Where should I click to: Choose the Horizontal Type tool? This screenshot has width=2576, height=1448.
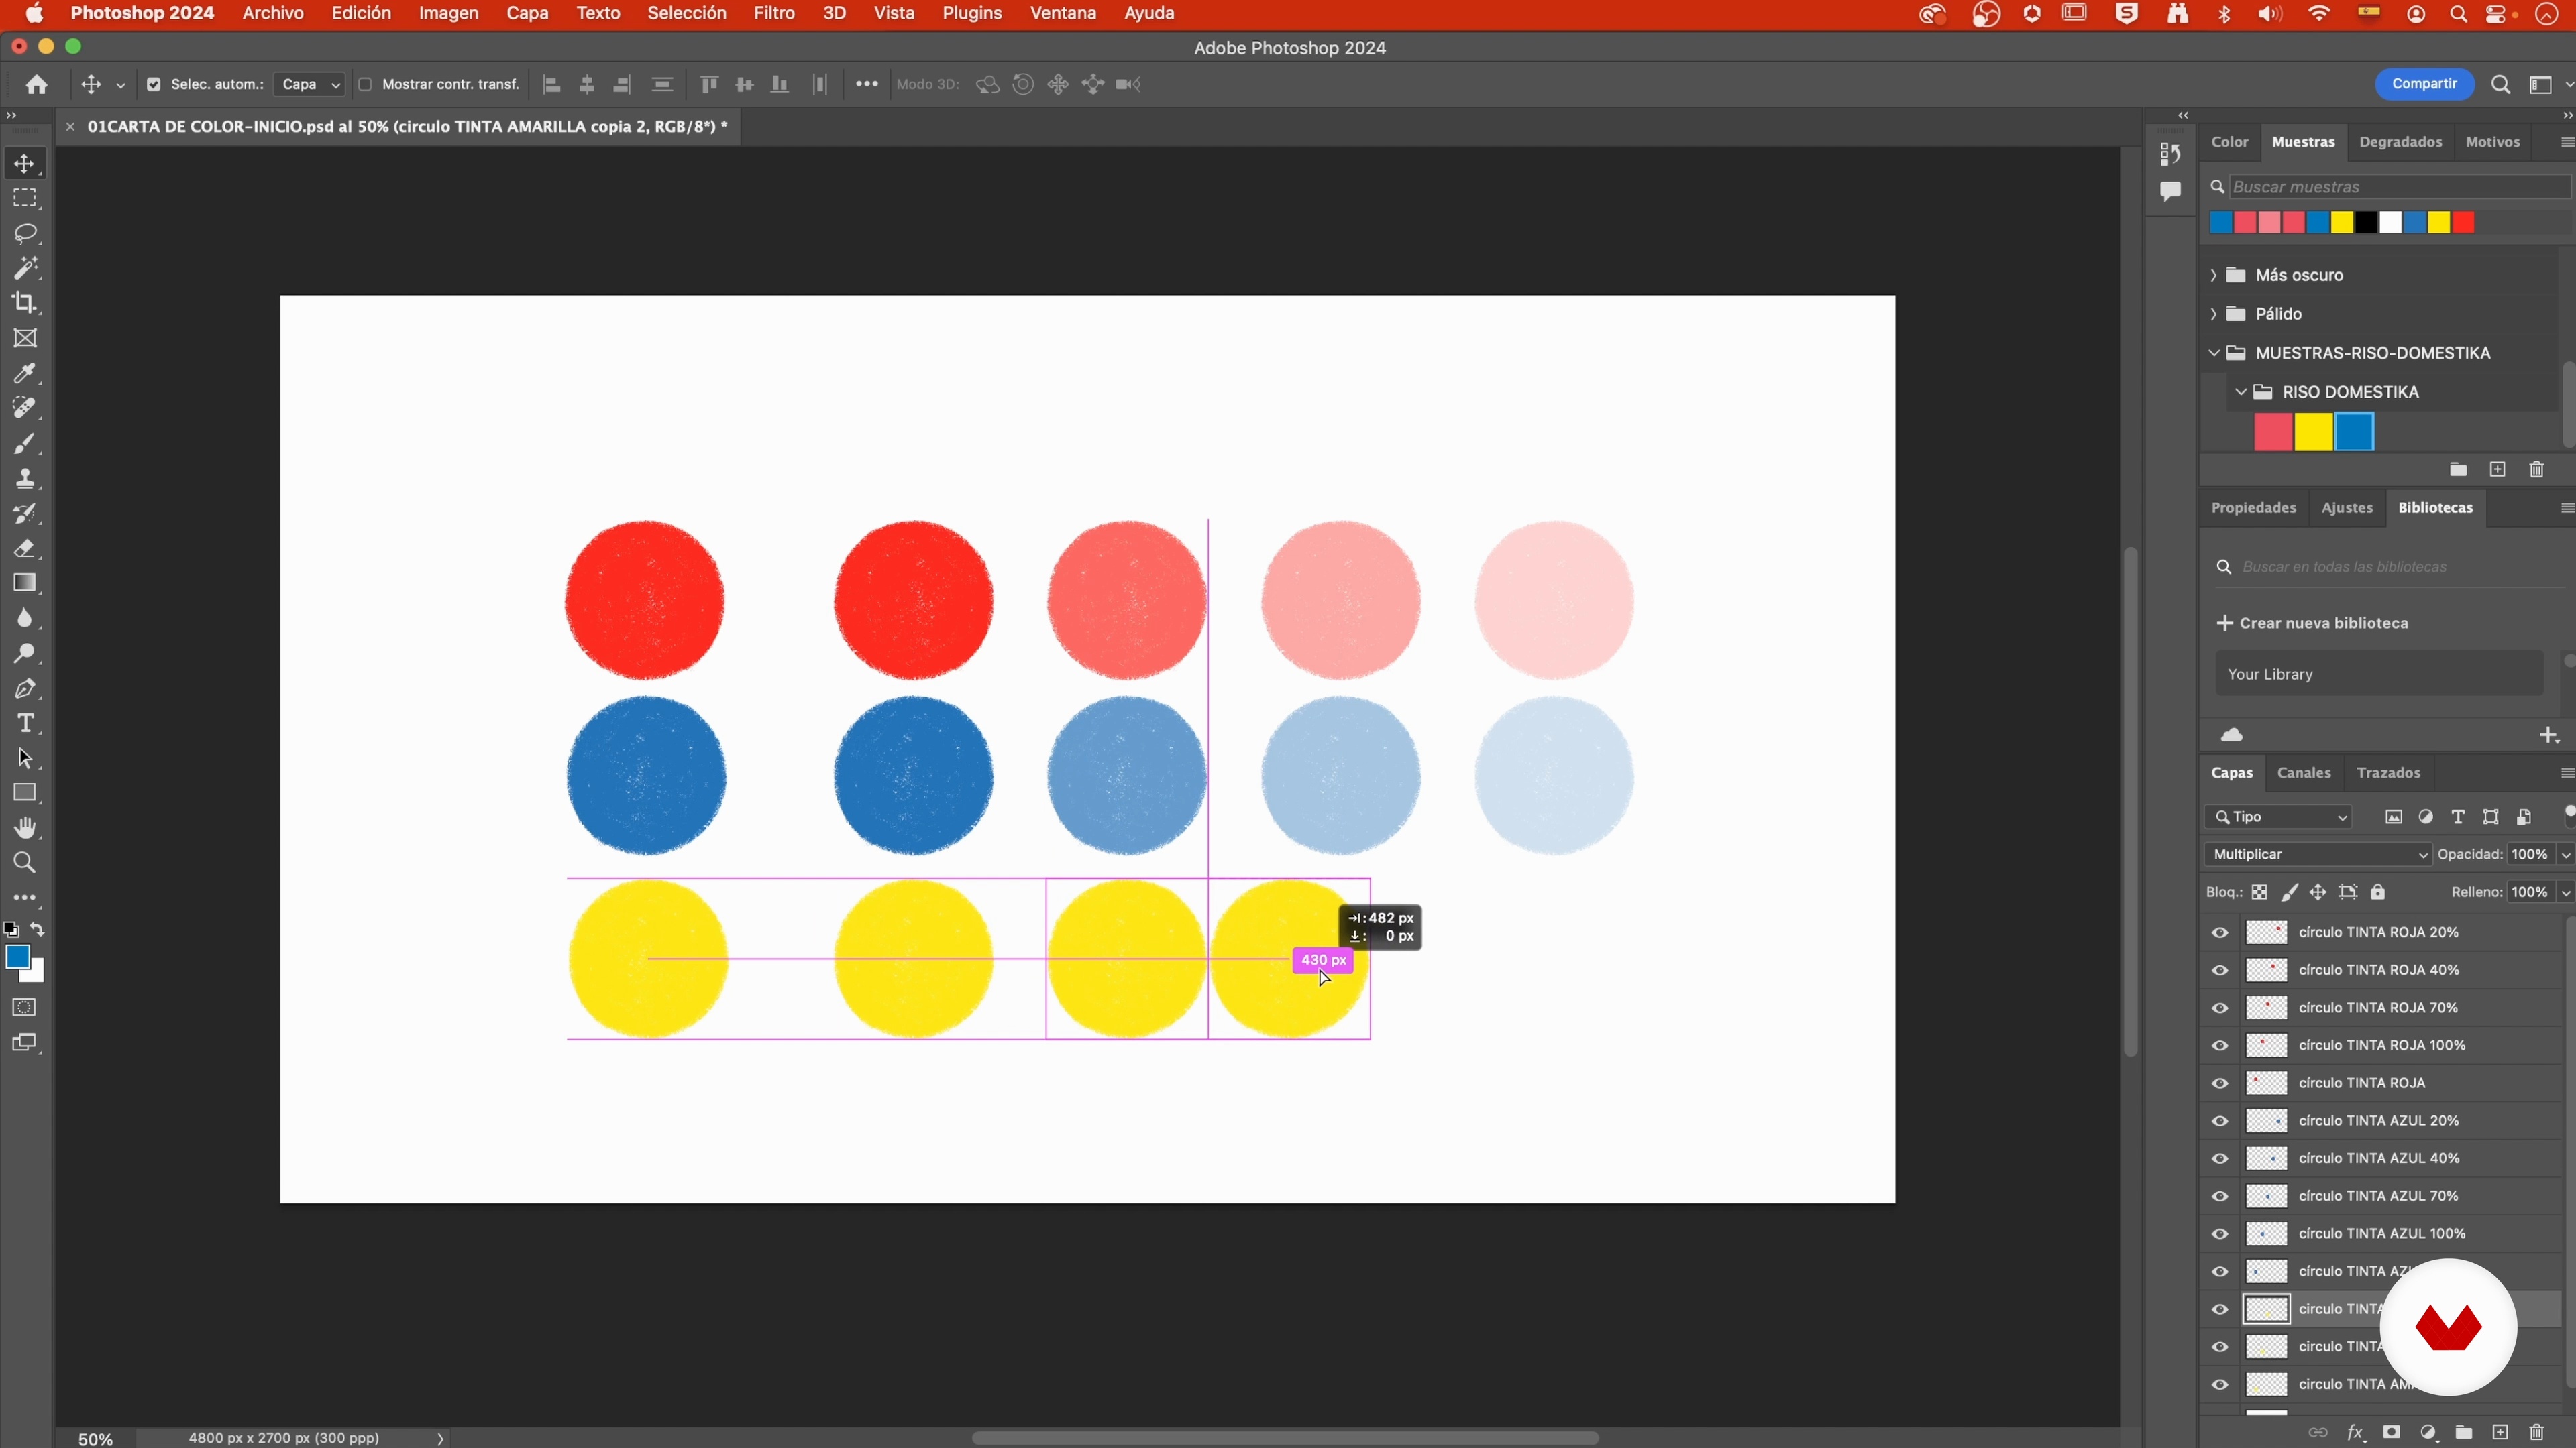click(25, 723)
